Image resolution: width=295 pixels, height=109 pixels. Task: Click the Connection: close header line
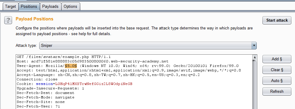tap(37, 79)
